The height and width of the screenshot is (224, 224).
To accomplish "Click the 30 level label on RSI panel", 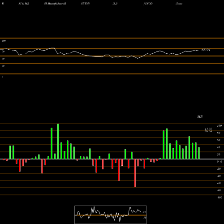I will pyautogui.click(x=3, y=66).
